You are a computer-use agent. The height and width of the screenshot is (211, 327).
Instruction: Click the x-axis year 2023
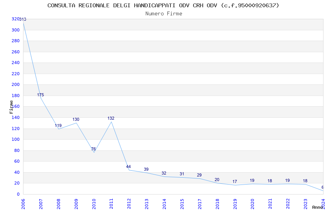tap(305, 204)
